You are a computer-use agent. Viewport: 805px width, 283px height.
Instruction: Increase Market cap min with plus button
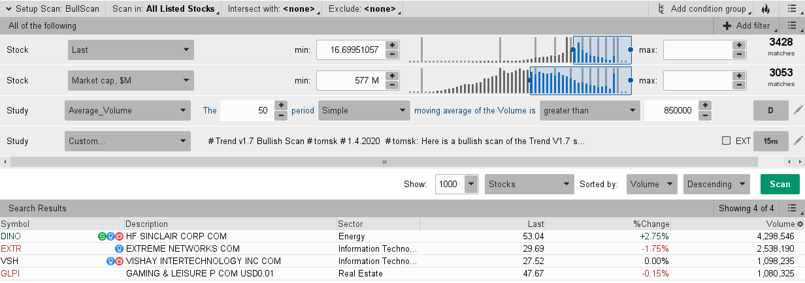point(392,76)
